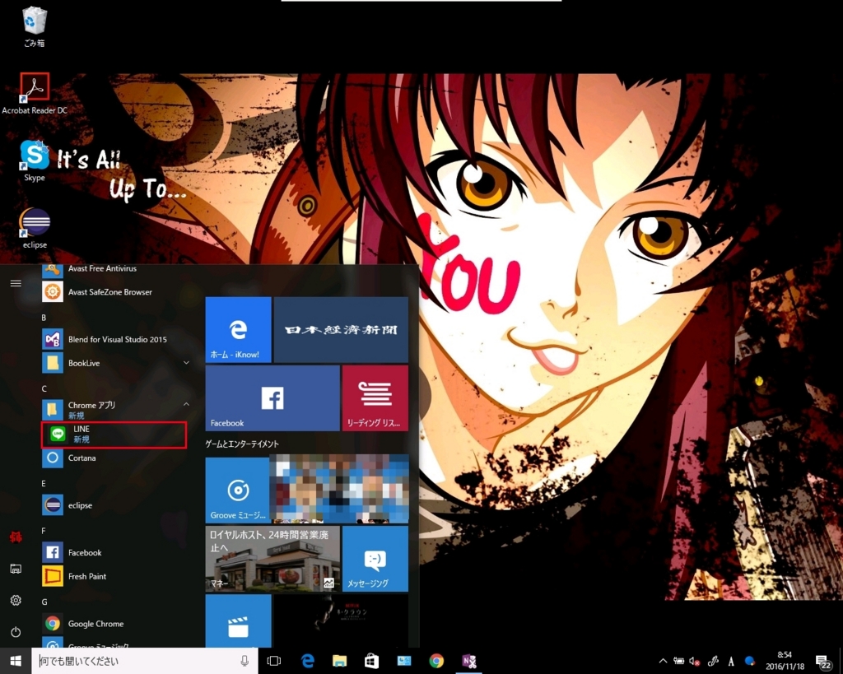The height and width of the screenshot is (674, 843).
Task: Open the Groove ミュージック tile
Action: (238, 489)
